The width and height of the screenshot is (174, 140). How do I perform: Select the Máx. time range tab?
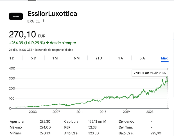pos(164,58)
